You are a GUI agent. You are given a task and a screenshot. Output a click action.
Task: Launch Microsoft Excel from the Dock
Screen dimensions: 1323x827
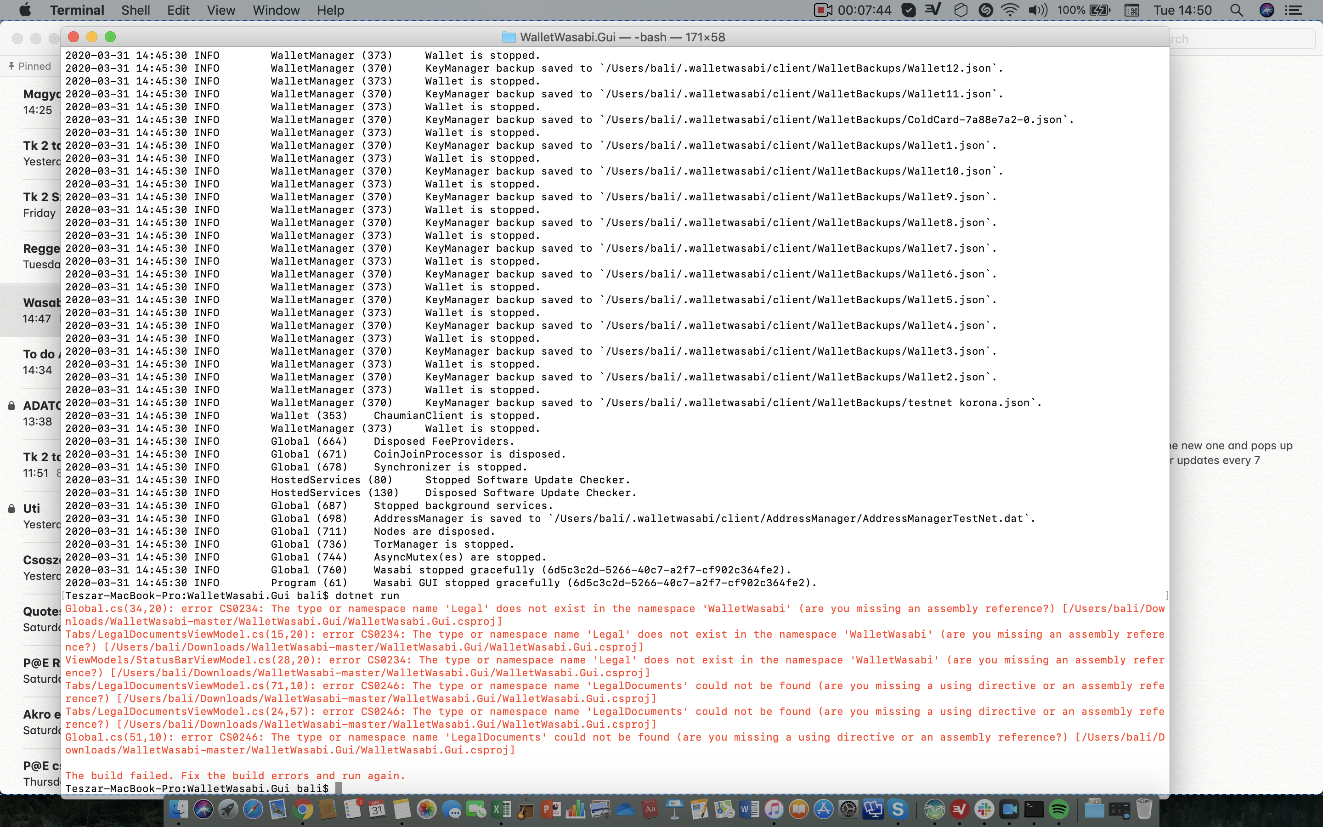(501, 809)
